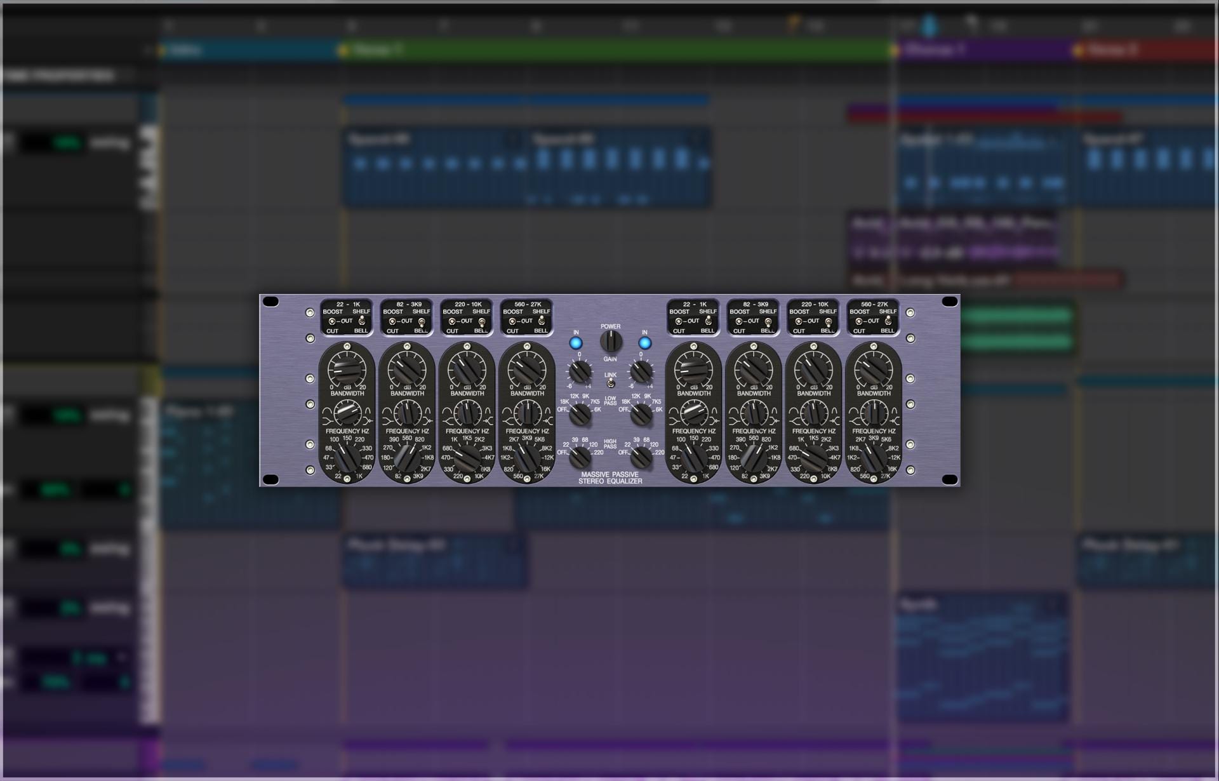1219x781 pixels.
Task: Click dB gain knob of left 220-10K band
Action: (x=467, y=369)
